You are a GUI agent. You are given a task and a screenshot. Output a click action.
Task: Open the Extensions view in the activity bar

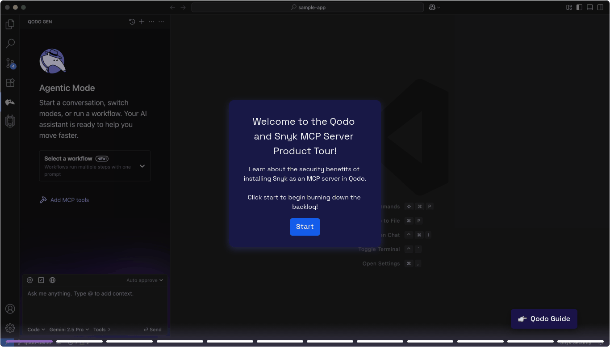[x=10, y=83]
